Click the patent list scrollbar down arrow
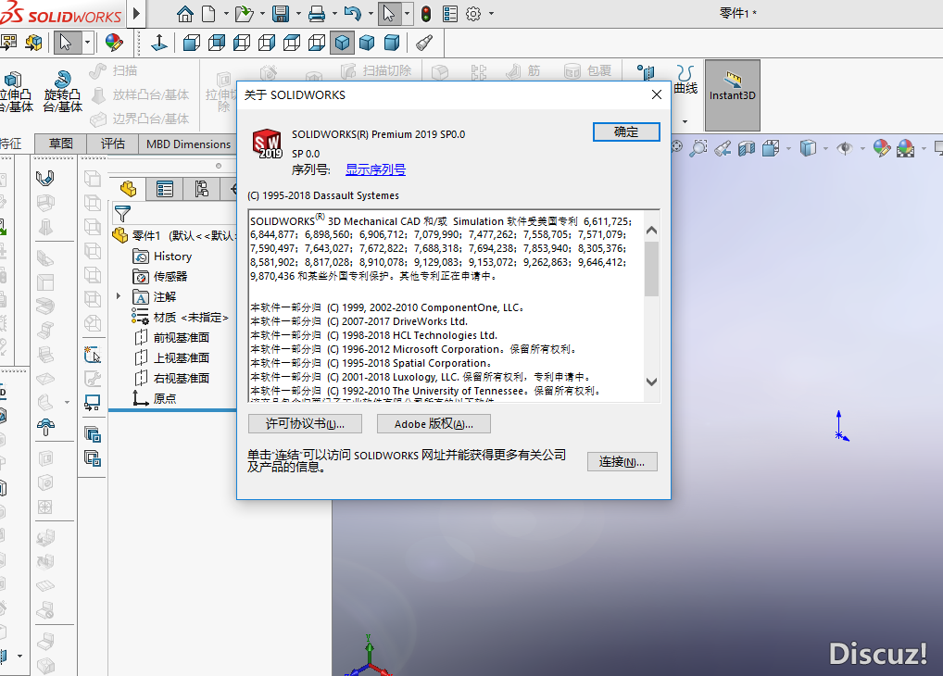 point(651,382)
